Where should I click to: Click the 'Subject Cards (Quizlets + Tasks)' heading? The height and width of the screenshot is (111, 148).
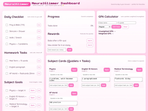(69, 61)
